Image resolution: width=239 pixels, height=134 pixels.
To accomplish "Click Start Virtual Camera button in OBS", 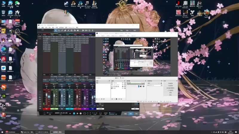I will pyautogui.click(x=170, y=88).
